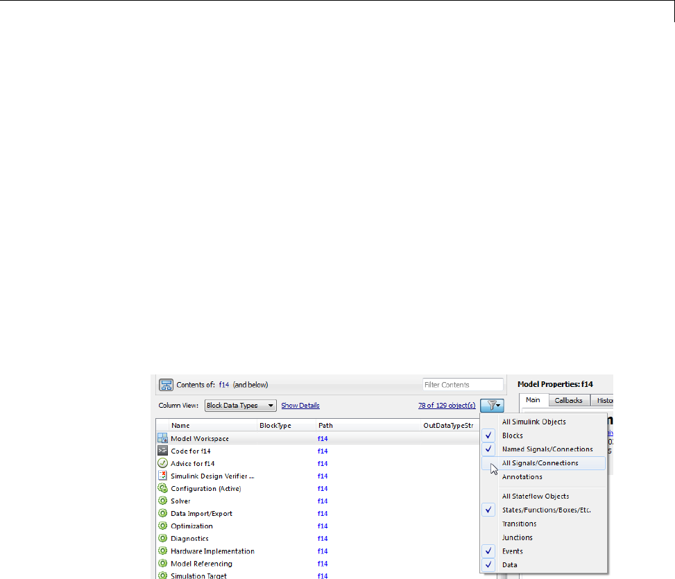This screenshot has width=675, height=579.
Task: Uncheck the Events filter option
Action: point(543,551)
